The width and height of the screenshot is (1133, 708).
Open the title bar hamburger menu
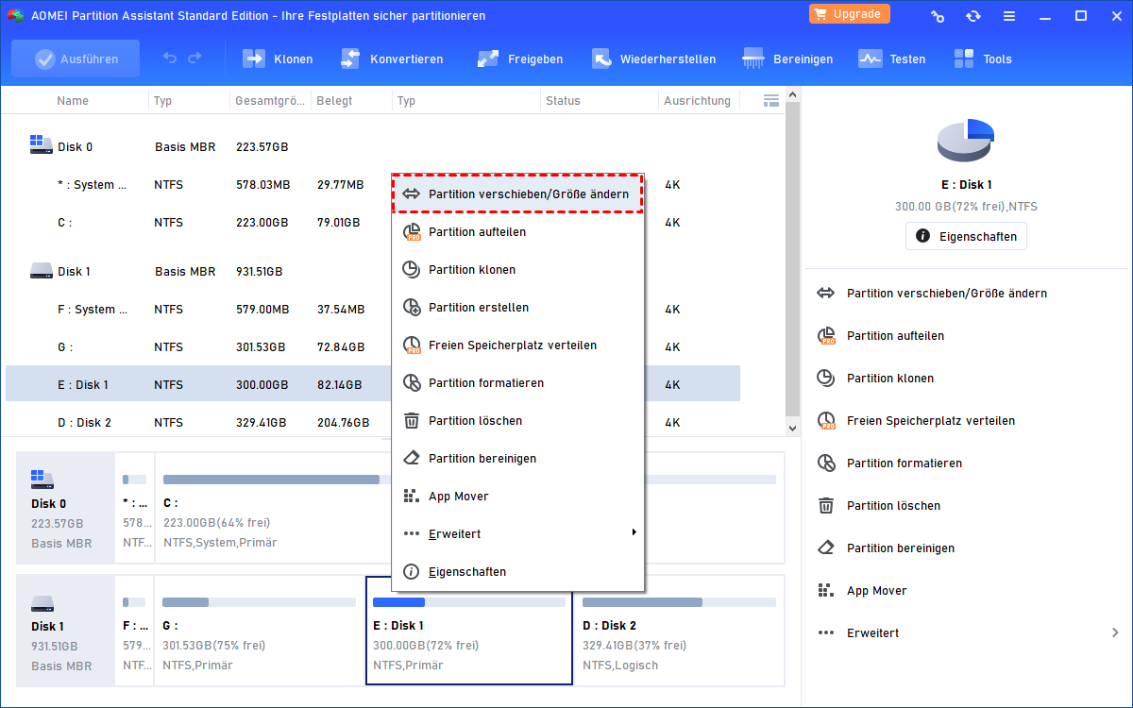point(1008,16)
